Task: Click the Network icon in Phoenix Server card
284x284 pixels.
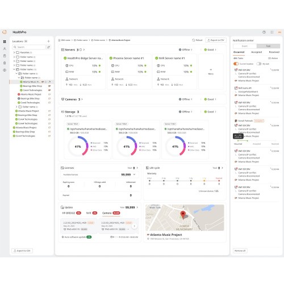Action: (x=112, y=79)
